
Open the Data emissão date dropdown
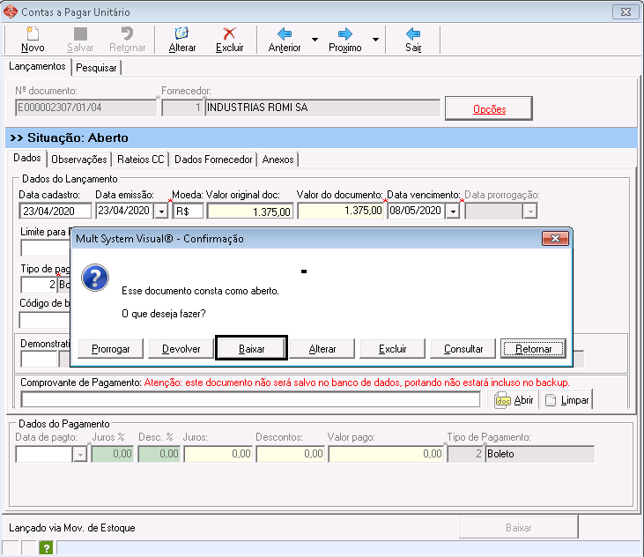161,212
